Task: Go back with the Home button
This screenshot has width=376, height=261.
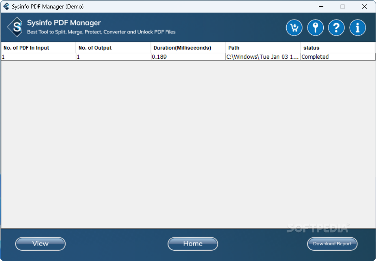Action: pos(193,244)
